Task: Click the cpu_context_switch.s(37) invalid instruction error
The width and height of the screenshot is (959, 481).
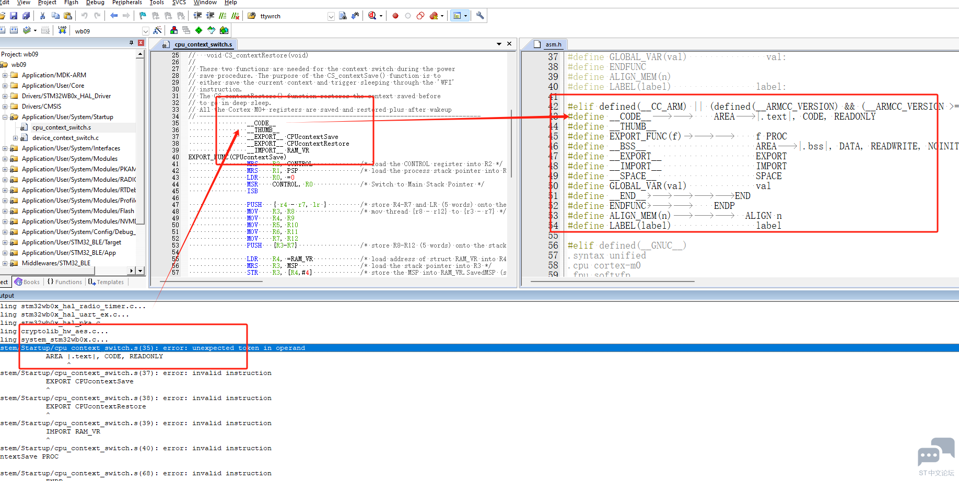Action: coord(136,373)
